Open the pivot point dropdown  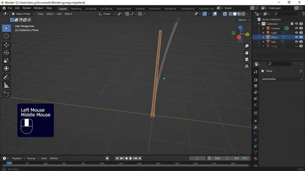coord(120,14)
